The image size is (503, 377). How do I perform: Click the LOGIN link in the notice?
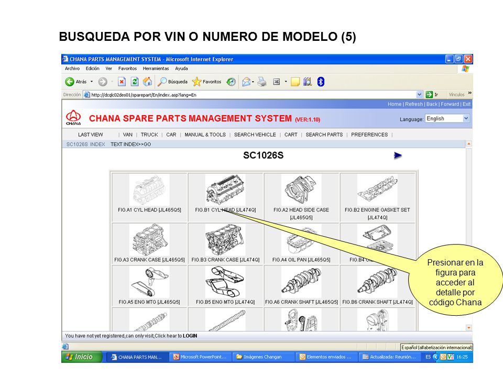coord(190,336)
